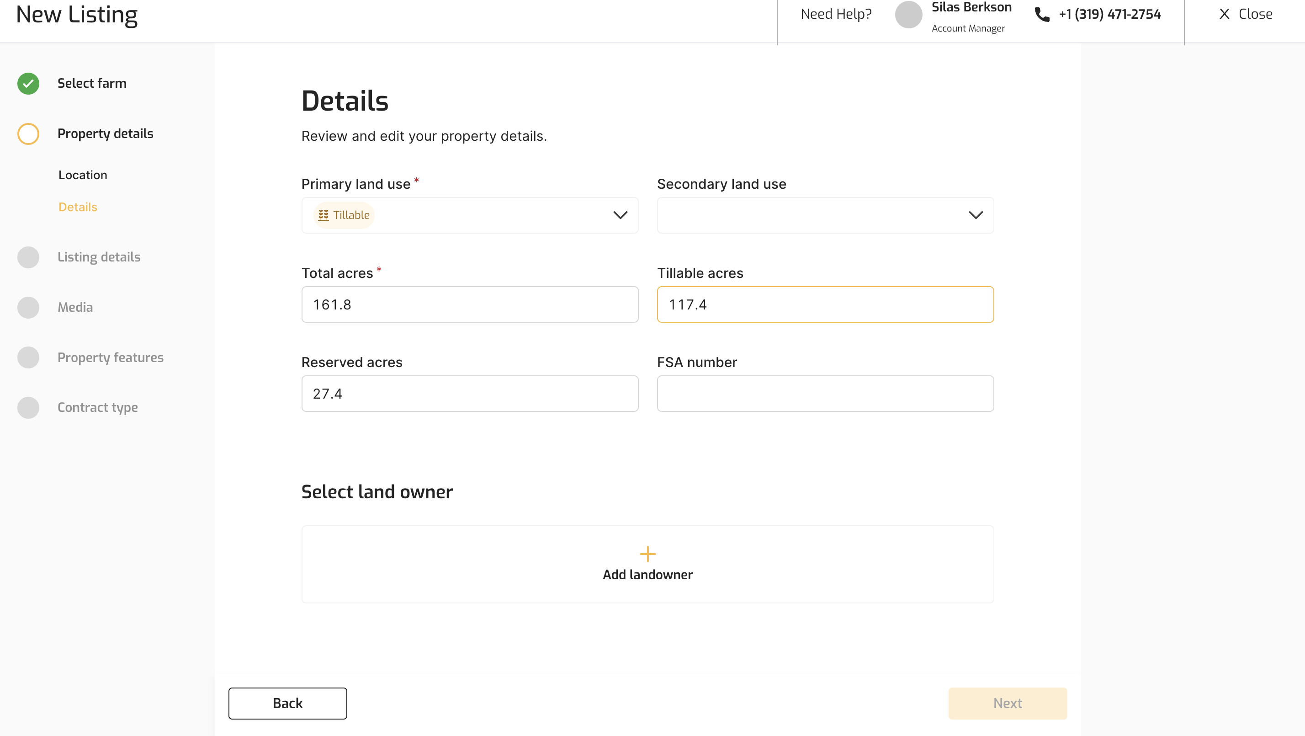Click the phone icon beside the number

tap(1041, 14)
